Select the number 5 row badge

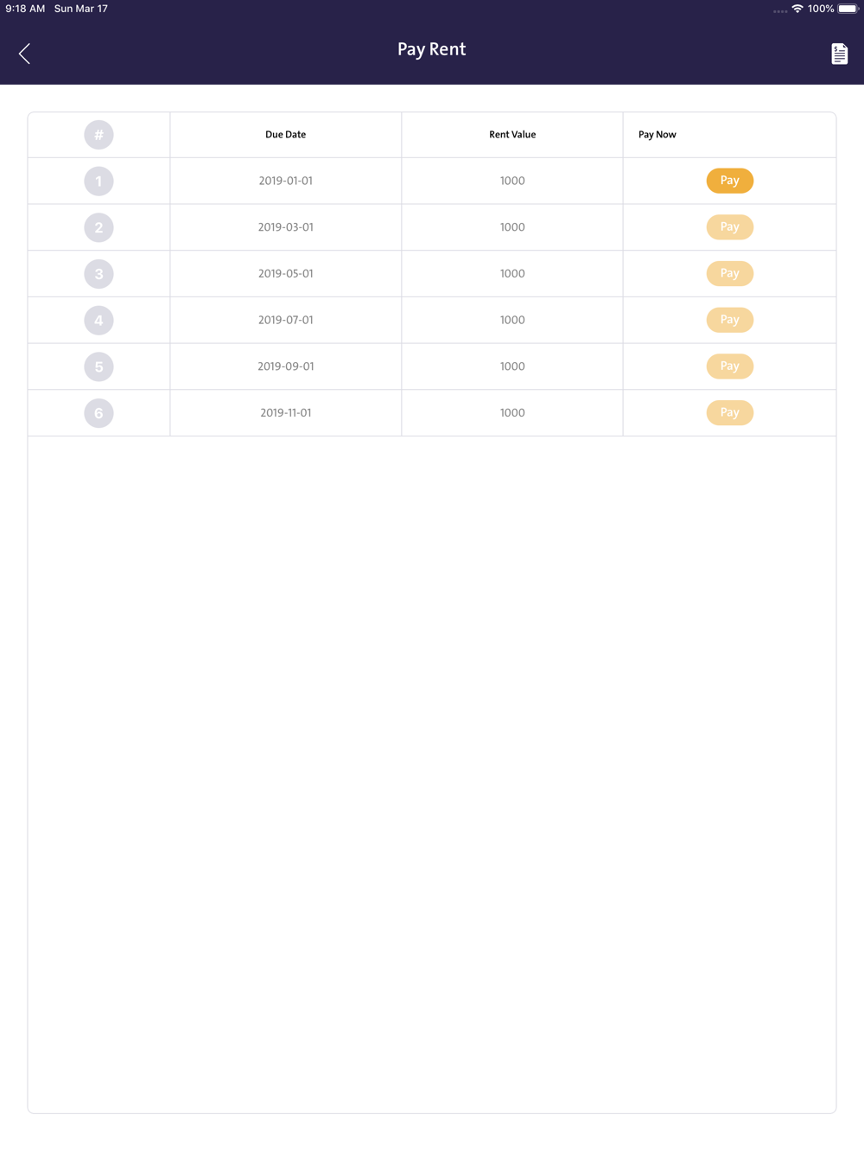click(x=98, y=366)
